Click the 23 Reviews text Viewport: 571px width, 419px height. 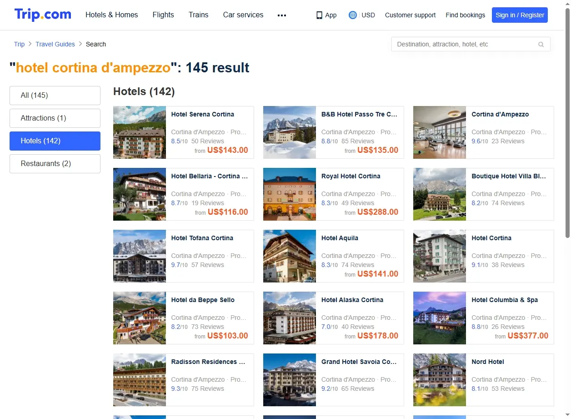[508, 141]
